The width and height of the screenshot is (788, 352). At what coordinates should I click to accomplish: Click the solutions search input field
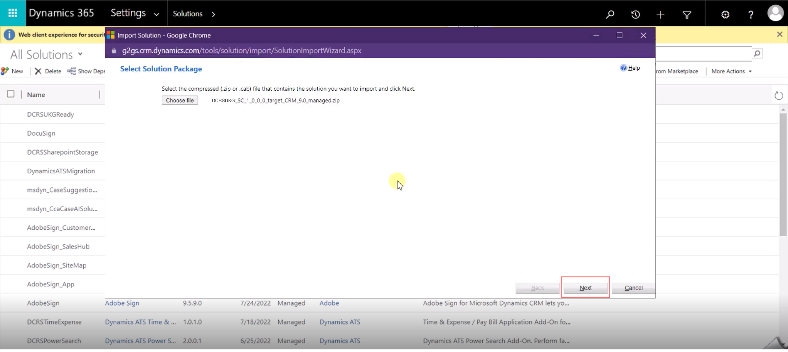point(703,53)
